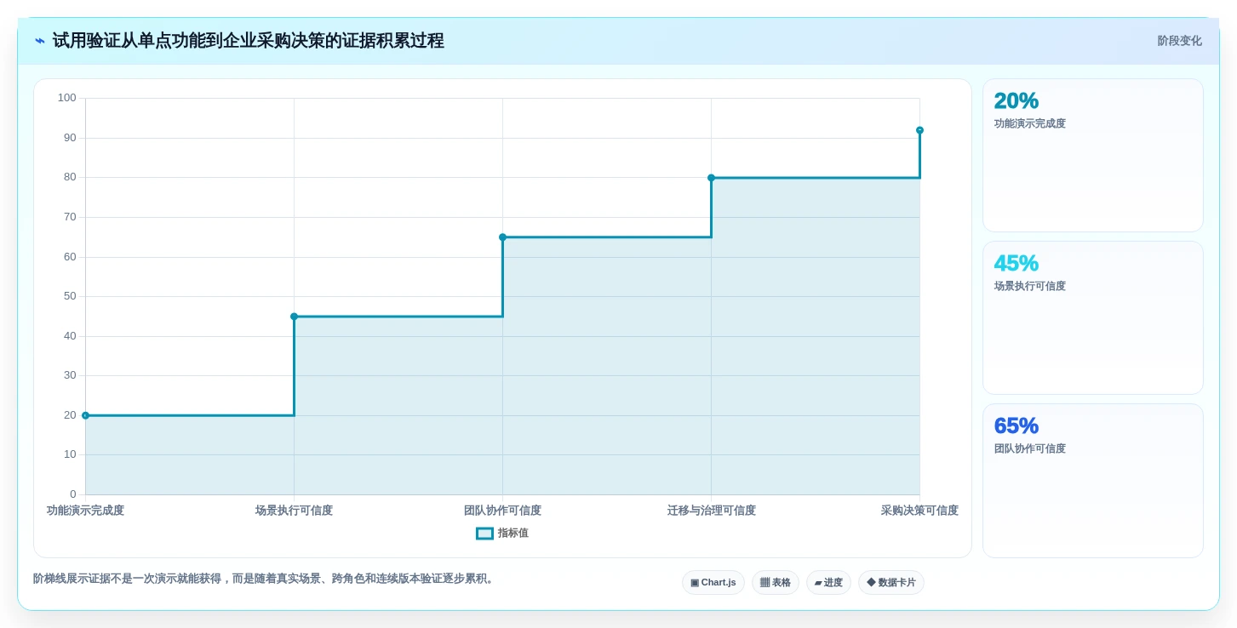This screenshot has width=1237, height=628.
Task: Click the footnote text starting 阶梯线展示证据
Action: pyautogui.click(x=264, y=579)
